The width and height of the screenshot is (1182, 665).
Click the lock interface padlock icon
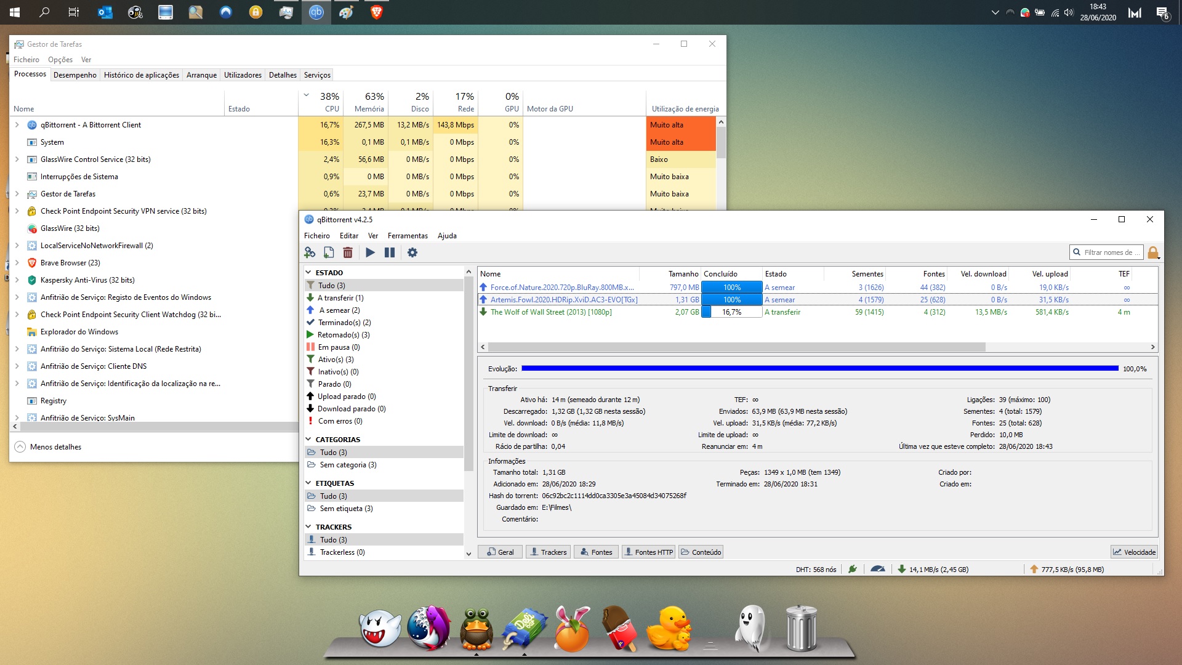[x=1153, y=252]
